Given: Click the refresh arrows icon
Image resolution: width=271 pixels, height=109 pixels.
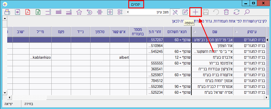Looking at the screenshot, I should 237,12.
